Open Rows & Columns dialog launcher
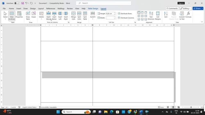The height and width of the screenshot is (115, 205). pyautogui.click(x=69, y=22)
